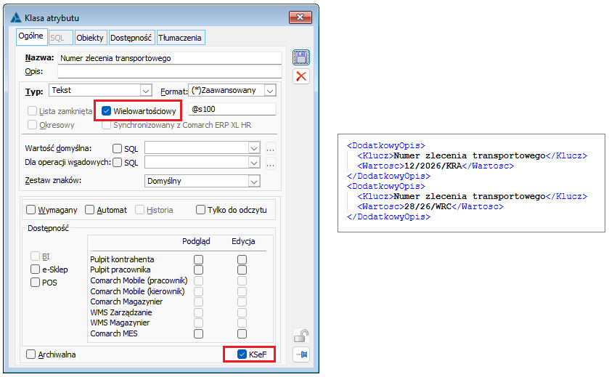Click the Nazwa text field

click(x=170, y=58)
